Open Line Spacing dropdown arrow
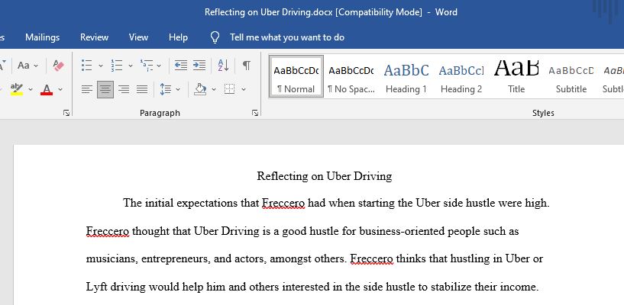The height and width of the screenshot is (305, 624). tap(178, 90)
